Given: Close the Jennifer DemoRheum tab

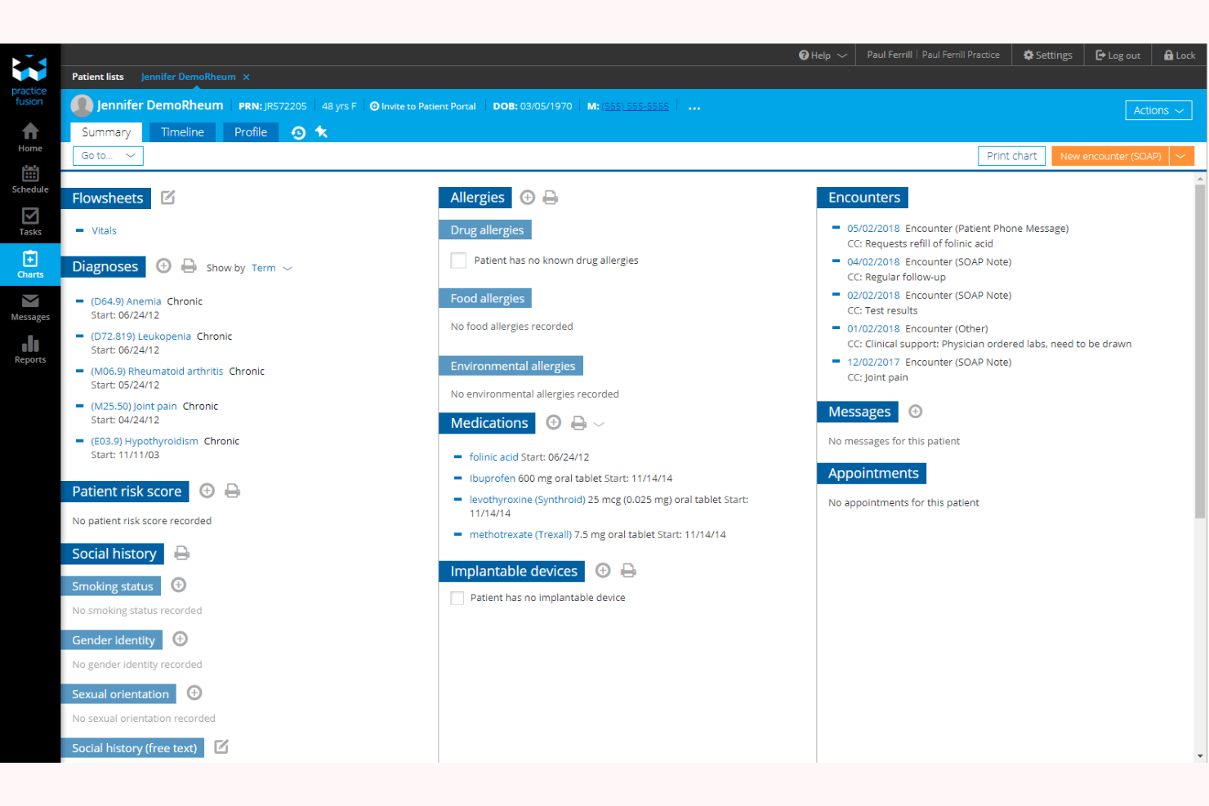Looking at the screenshot, I should [246, 77].
